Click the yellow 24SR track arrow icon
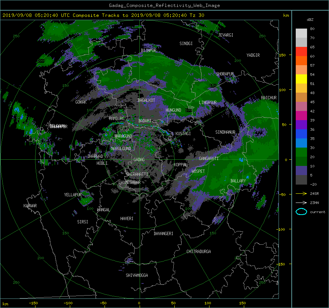 point(301,193)
